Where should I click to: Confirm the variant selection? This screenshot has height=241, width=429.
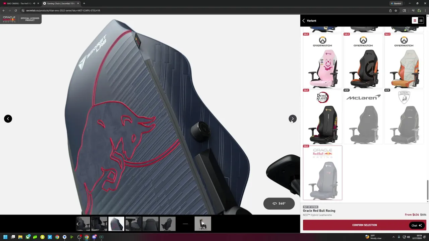pyautogui.click(x=364, y=225)
